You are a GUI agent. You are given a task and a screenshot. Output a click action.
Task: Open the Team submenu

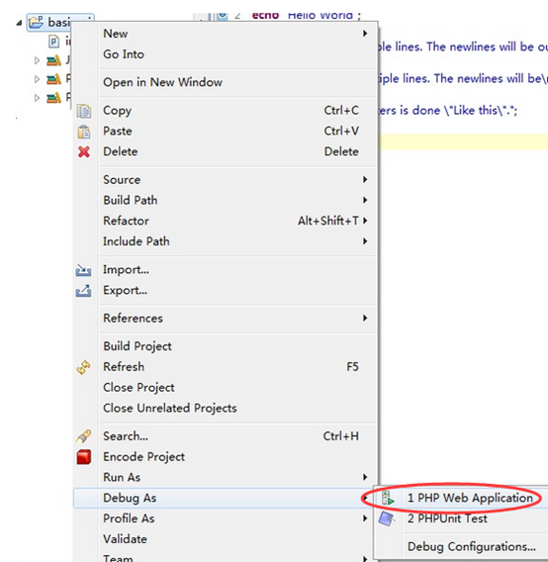[x=226, y=557]
